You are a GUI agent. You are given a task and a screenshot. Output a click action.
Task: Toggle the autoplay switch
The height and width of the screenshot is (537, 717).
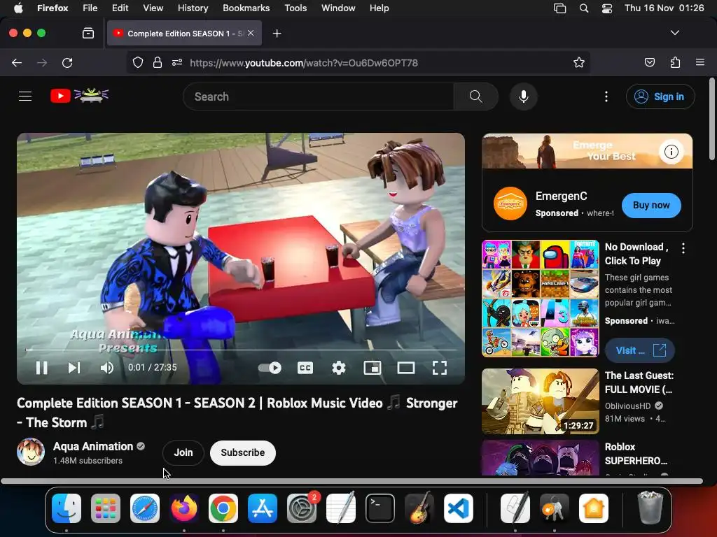270,368
